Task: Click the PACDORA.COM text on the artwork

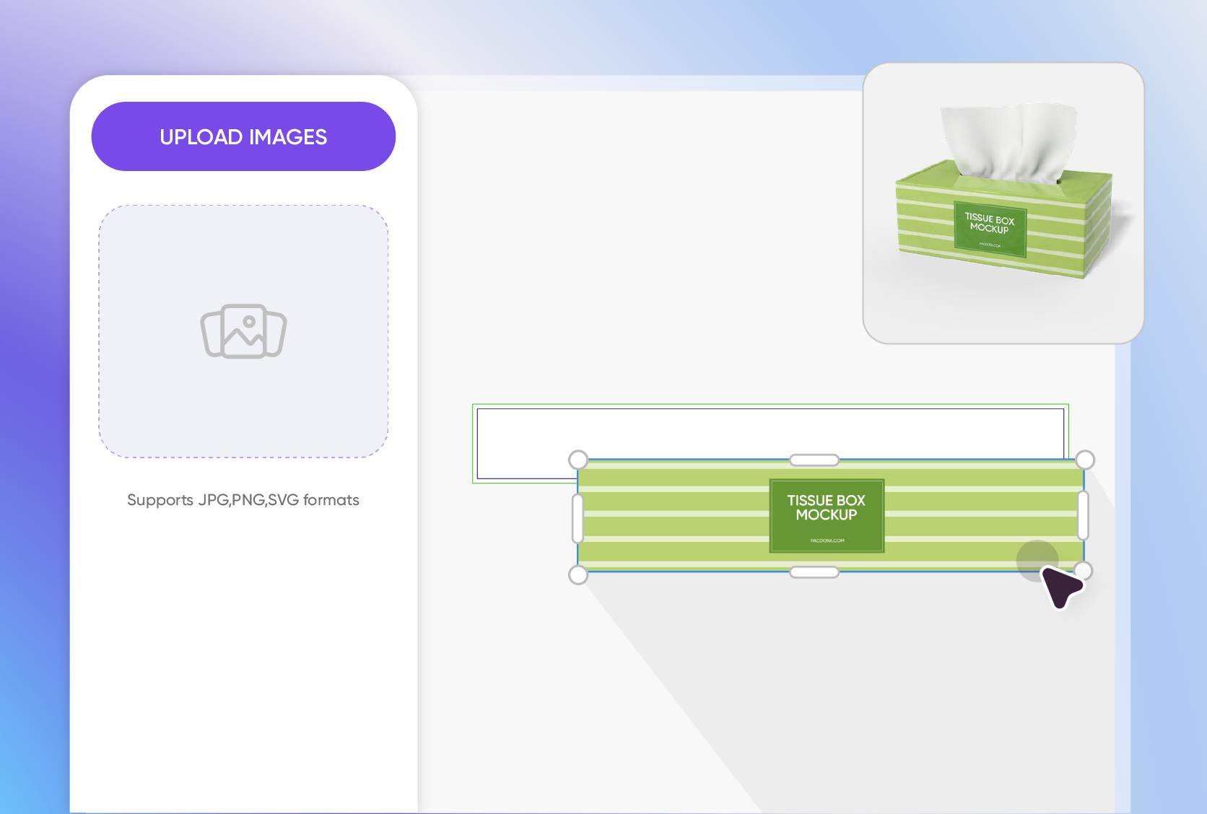Action: (827, 539)
